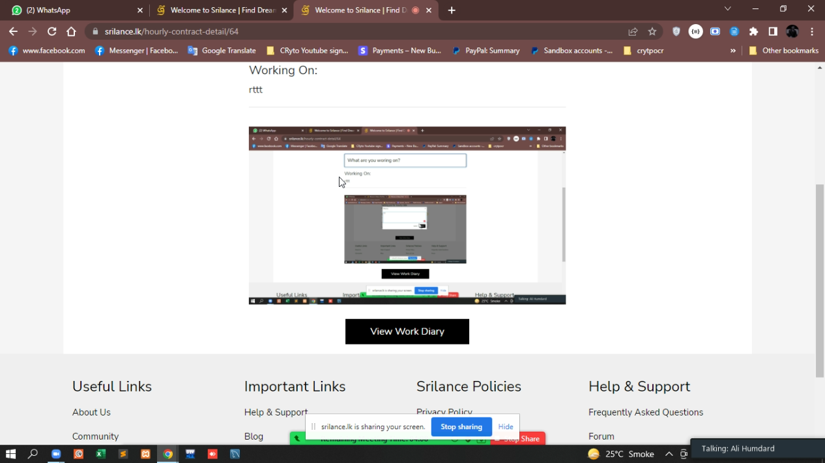This screenshot has width=825, height=463.
Task: Open Google Translate bookmark
Action: (x=222, y=51)
